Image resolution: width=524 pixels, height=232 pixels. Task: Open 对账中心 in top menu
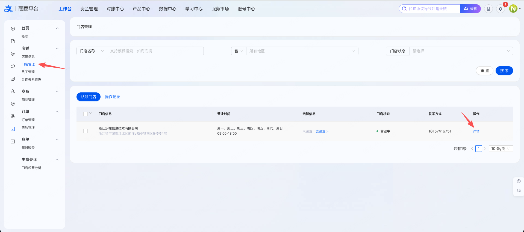click(x=115, y=9)
